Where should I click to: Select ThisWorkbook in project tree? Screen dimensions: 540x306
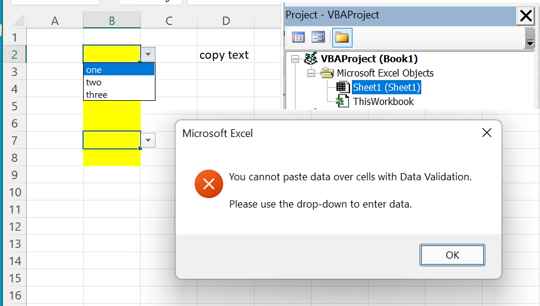pos(383,101)
